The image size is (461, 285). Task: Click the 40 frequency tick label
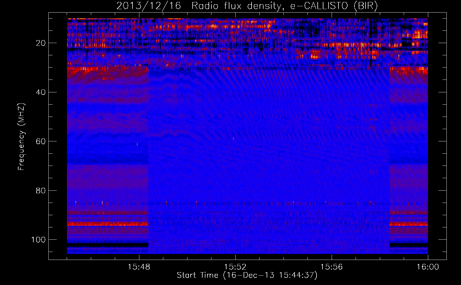click(x=41, y=92)
